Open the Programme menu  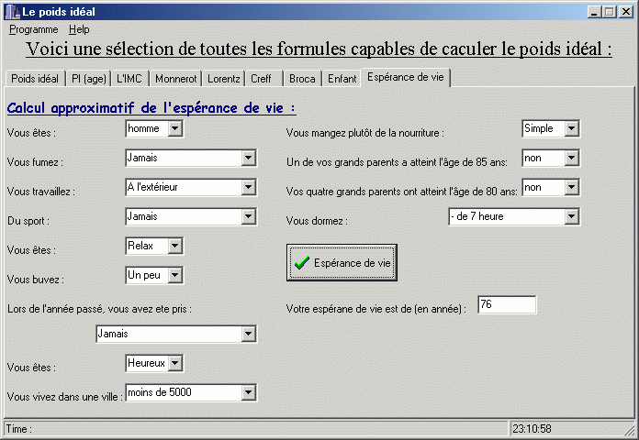pos(33,29)
